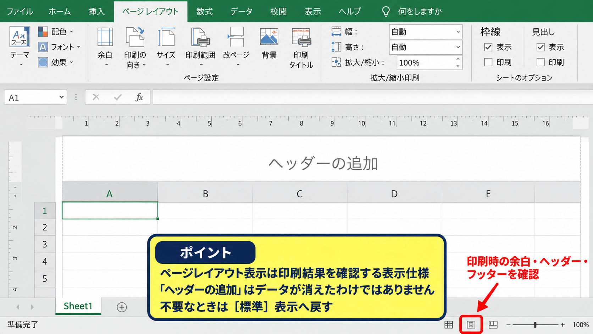Enable 見出し 印刷 headings print checkbox

[541, 62]
